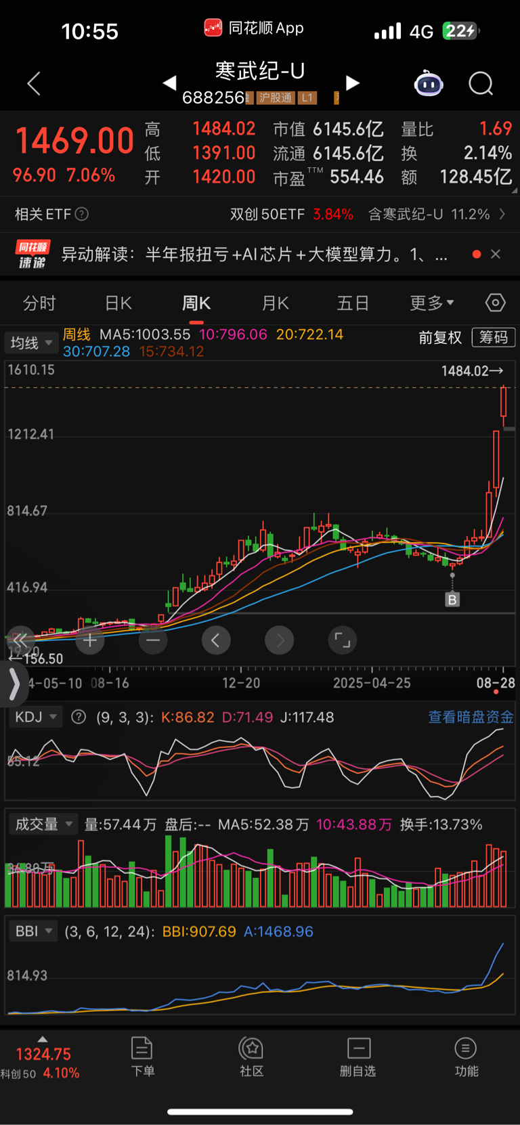Select the 周K chart tab

click(196, 303)
